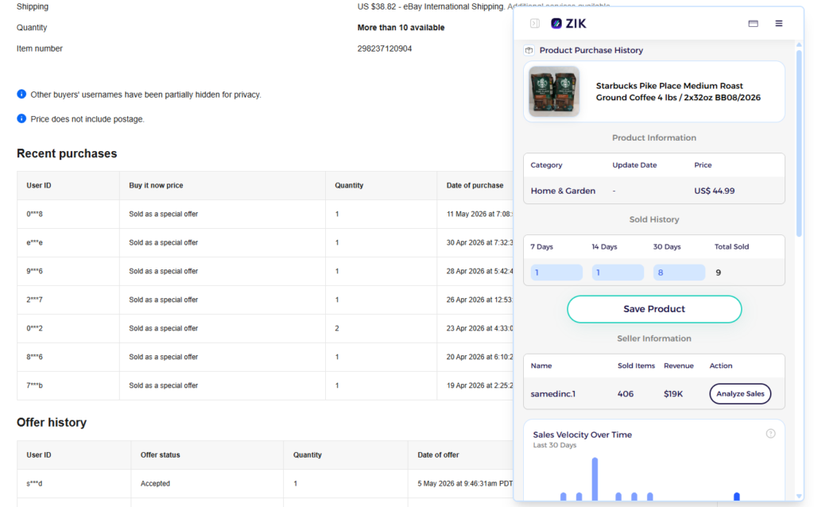Image resolution: width=814 pixels, height=507 pixels.
Task: Open the Sales Velocity help icon
Action: coord(771,433)
